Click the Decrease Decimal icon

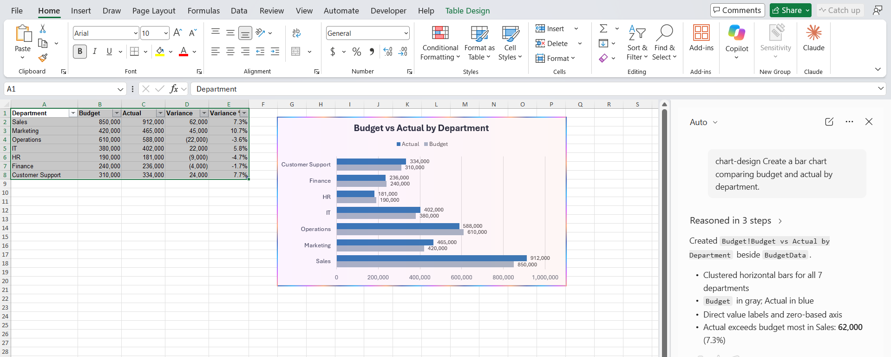click(x=403, y=52)
